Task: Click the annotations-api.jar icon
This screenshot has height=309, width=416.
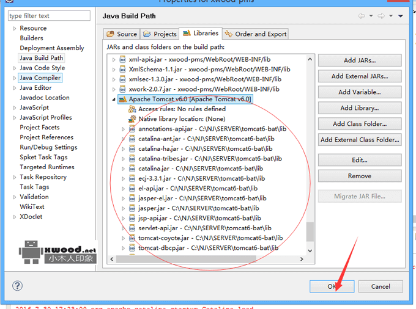Action: [x=132, y=129]
